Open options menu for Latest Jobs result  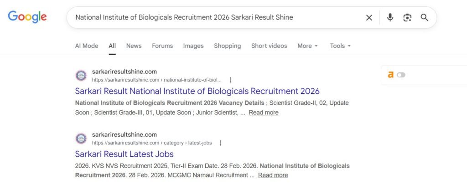221,143
